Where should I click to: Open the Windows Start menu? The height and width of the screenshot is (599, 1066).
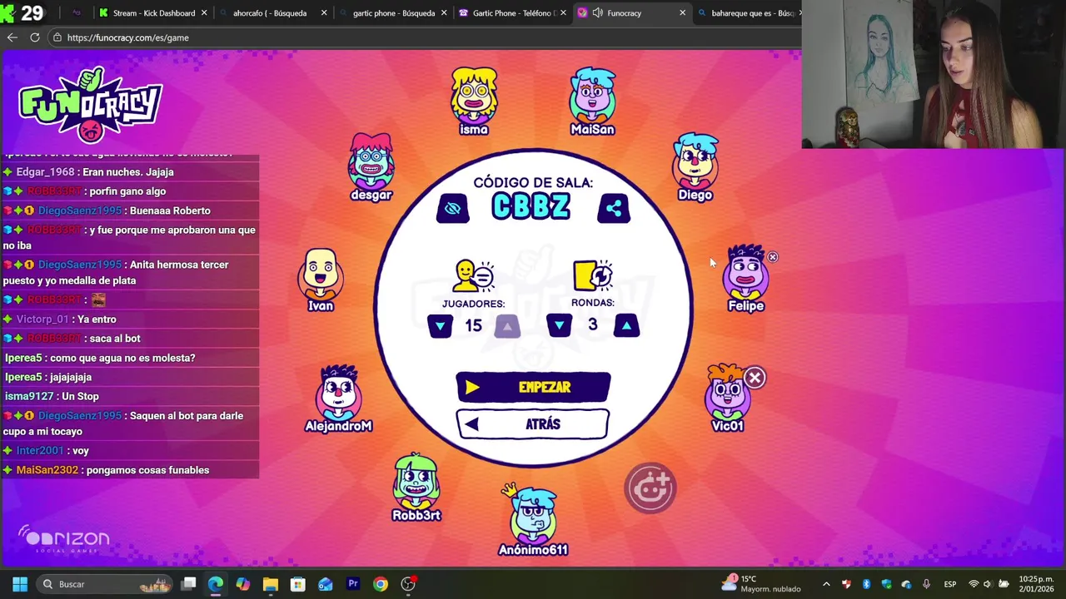click(20, 584)
